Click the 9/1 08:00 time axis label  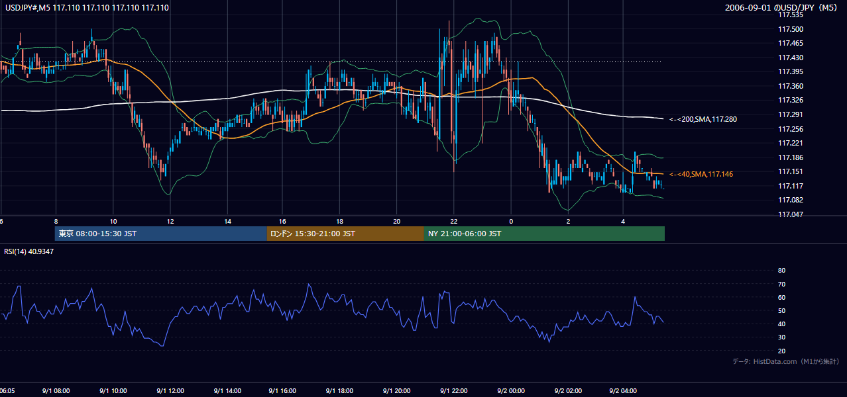coord(56,391)
